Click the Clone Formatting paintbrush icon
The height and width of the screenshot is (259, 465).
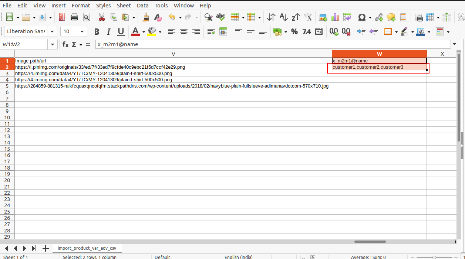[x=146, y=17]
